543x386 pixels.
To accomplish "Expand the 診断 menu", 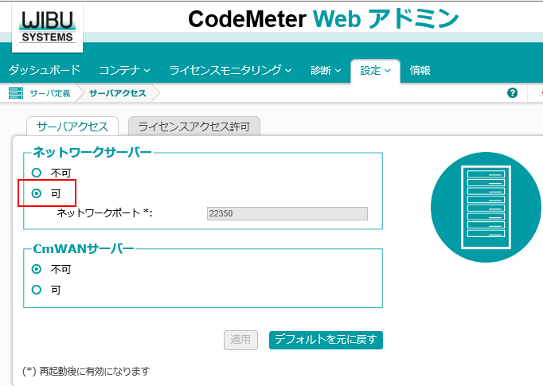I will pos(326,70).
